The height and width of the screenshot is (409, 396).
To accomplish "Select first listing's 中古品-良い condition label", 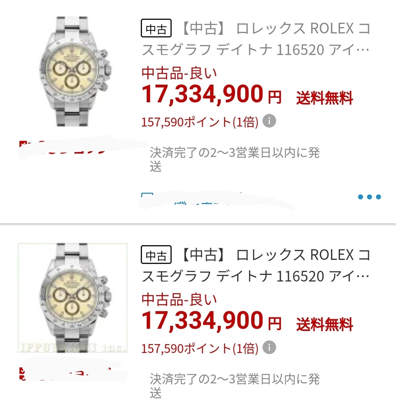I will point(179,73).
